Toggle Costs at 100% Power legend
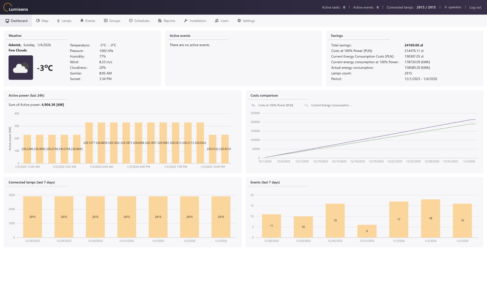487x302 pixels. (272, 105)
